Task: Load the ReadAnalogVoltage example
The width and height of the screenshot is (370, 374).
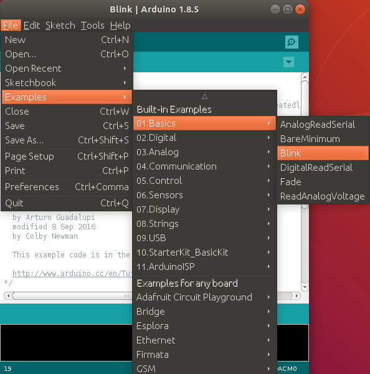Action: [x=323, y=196]
